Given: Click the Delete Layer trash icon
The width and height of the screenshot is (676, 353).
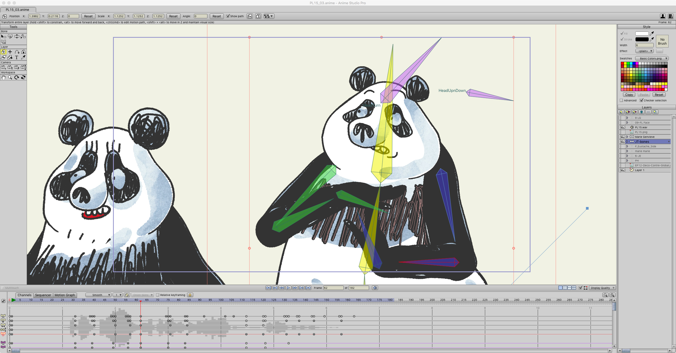Looking at the screenshot, I should click(x=642, y=112).
